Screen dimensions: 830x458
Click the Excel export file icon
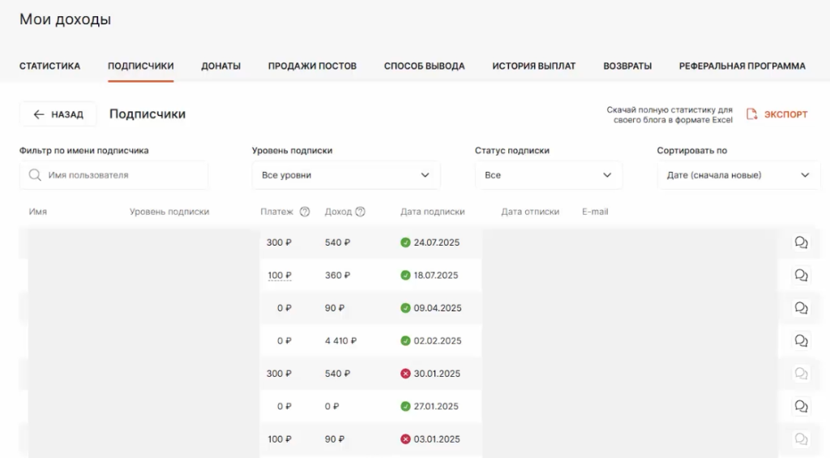(x=751, y=114)
